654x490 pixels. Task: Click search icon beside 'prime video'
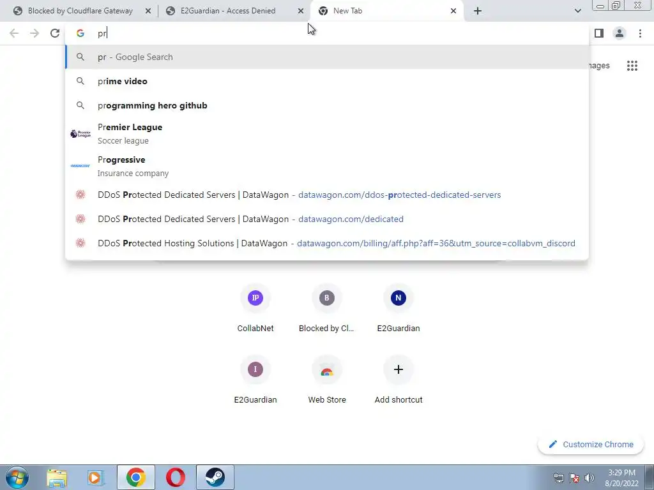[x=80, y=81]
